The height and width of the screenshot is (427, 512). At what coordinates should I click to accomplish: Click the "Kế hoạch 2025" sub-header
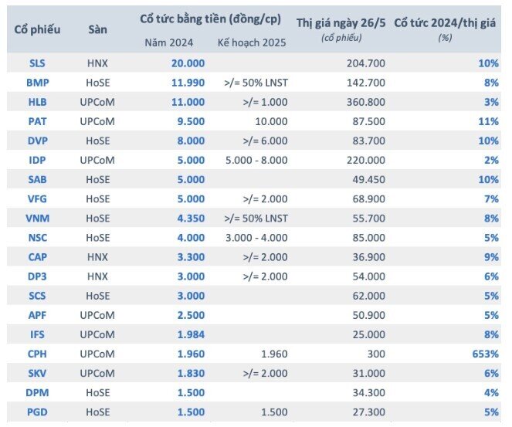(252, 42)
